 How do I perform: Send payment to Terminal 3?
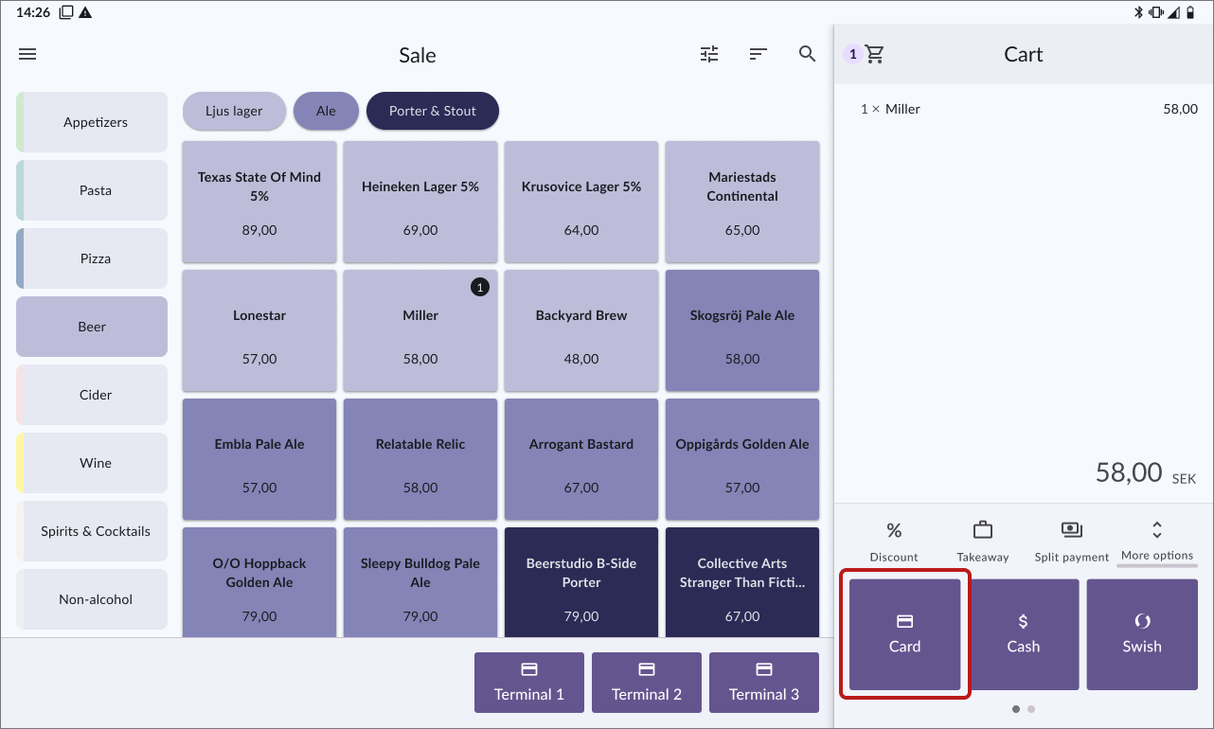click(764, 683)
